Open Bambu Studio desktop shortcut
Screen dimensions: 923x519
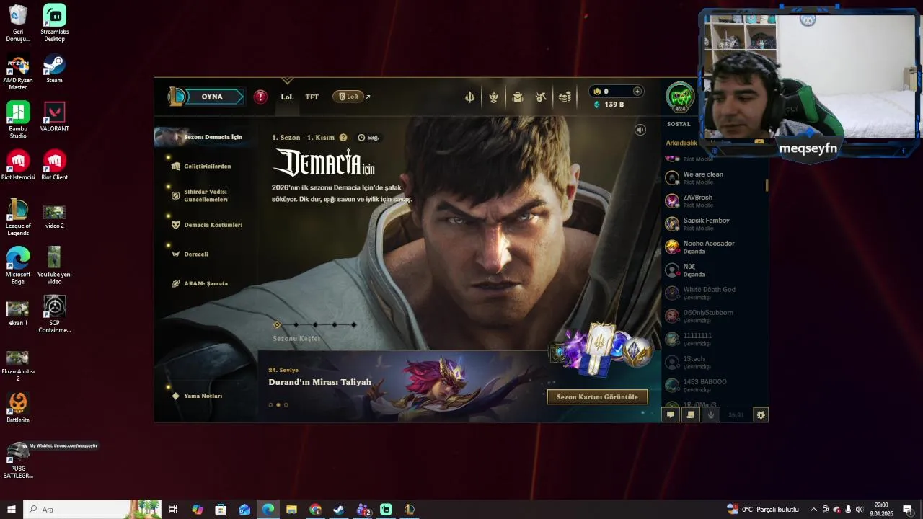18,120
